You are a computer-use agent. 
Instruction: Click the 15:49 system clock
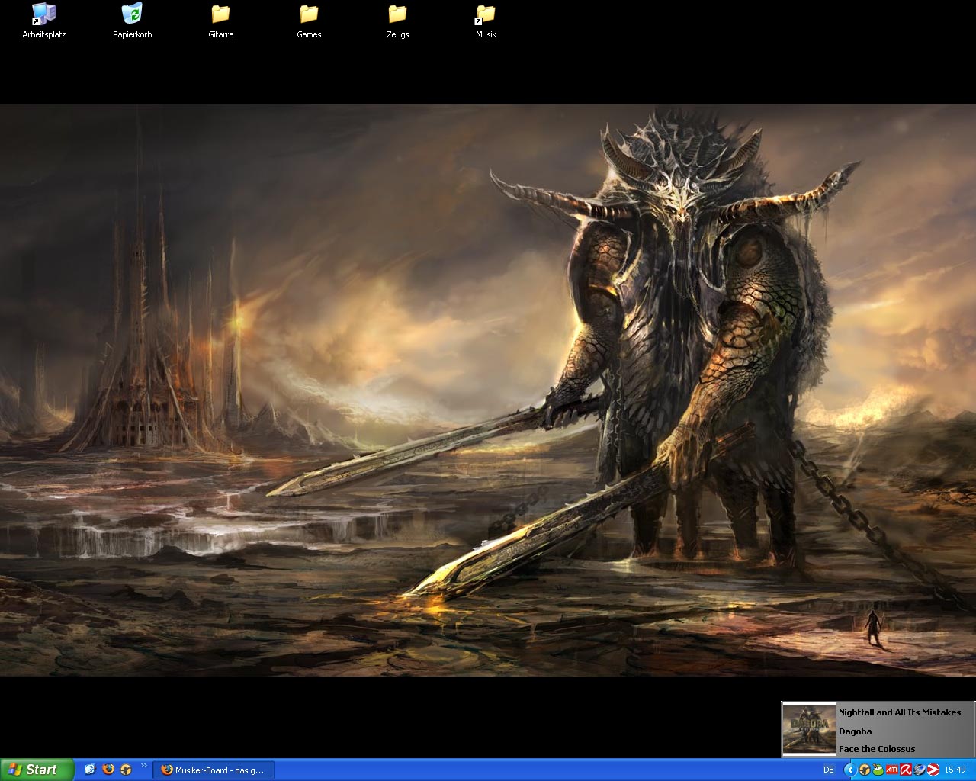[955, 770]
